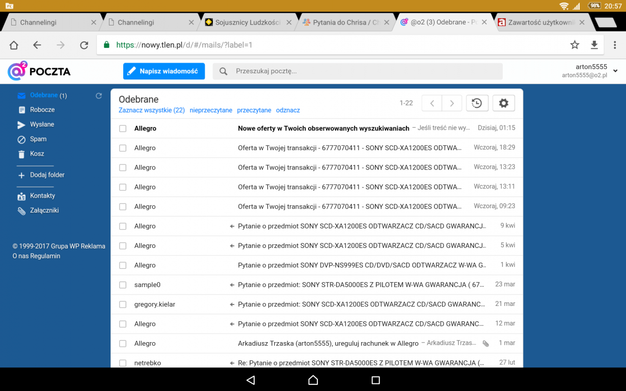Tick the checkbox beside the gregory.kielar email
Image resolution: width=626 pixels, height=391 pixels.
123,304
